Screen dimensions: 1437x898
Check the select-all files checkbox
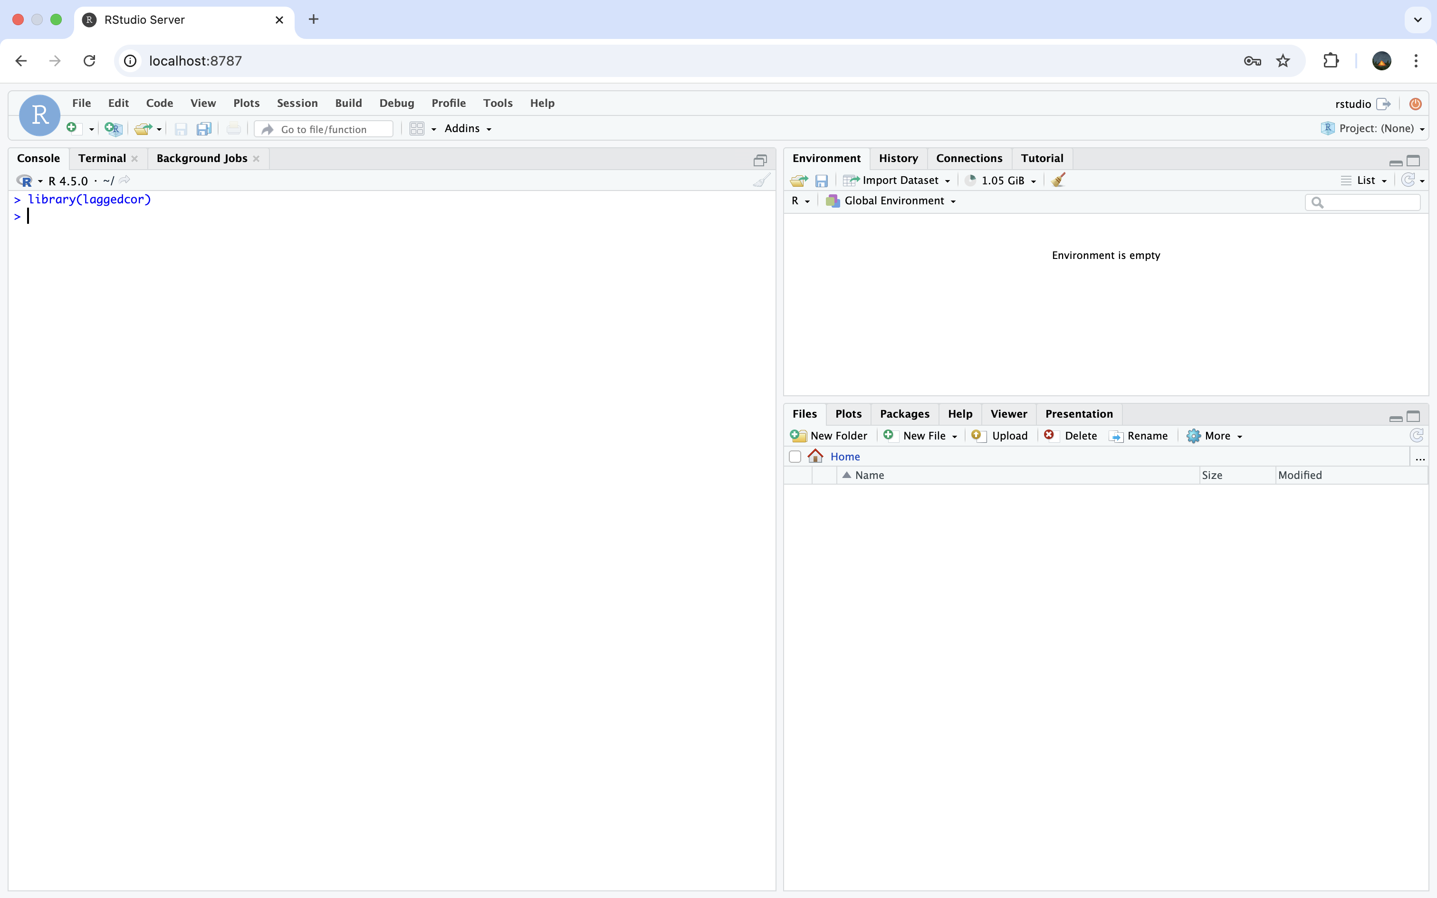tap(795, 456)
